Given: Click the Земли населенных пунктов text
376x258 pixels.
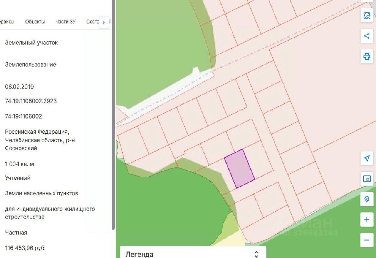Looking at the screenshot, I should pyautogui.click(x=42, y=193).
